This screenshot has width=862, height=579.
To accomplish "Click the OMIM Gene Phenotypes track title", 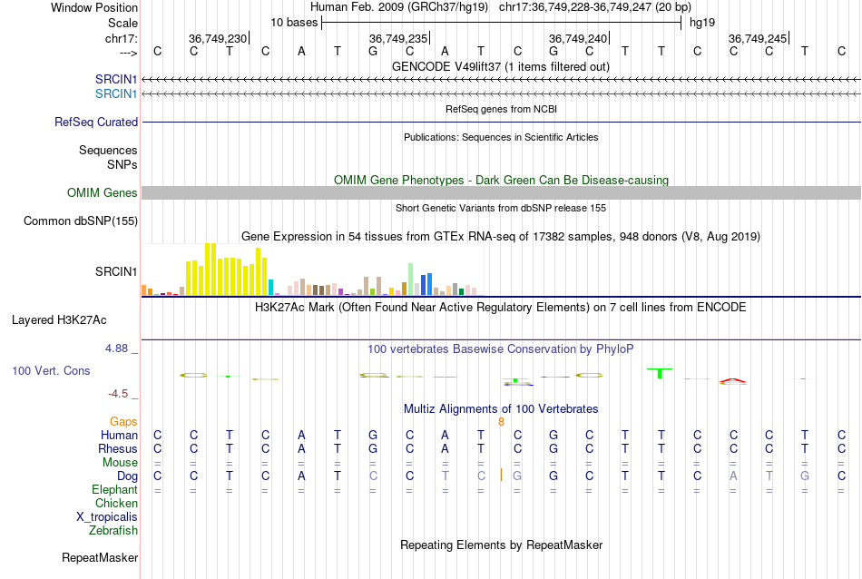I will 501,180.
